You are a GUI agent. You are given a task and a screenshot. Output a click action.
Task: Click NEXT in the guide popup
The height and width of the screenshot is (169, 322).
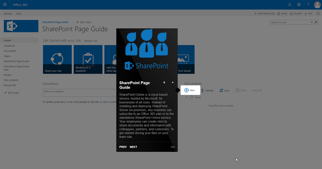pyautogui.click(x=133, y=147)
